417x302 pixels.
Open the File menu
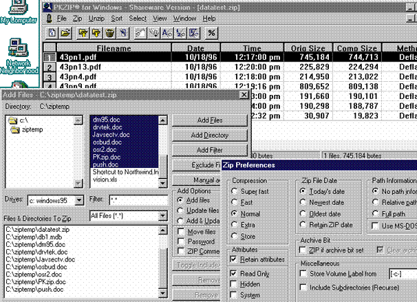click(x=61, y=19)
